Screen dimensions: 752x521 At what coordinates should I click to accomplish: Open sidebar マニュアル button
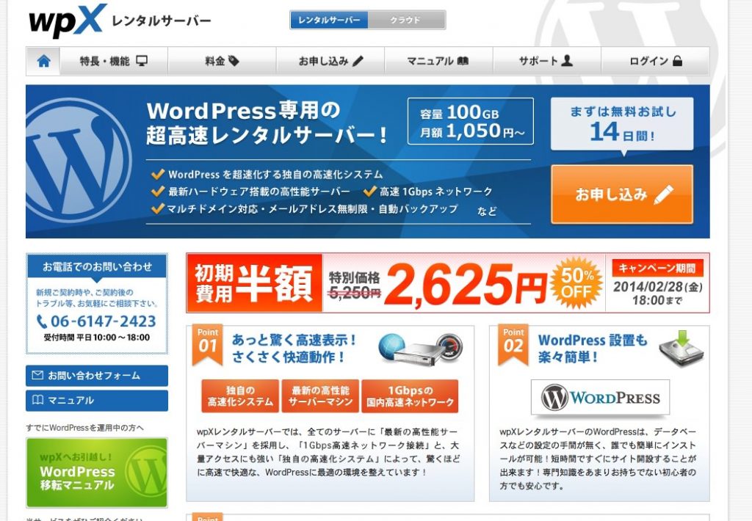[97, 400]
